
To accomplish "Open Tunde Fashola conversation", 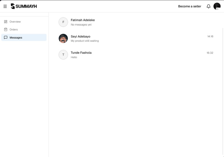I will (136, 55).
